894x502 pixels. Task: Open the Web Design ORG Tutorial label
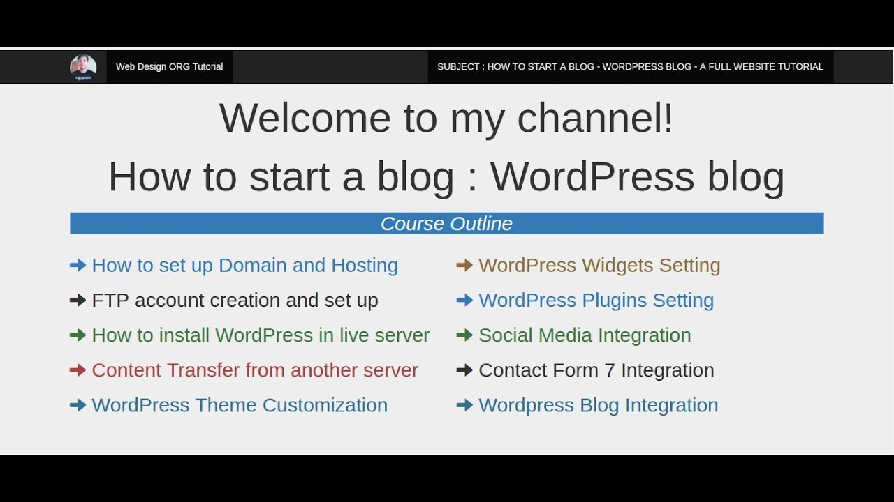coord(169,67)
